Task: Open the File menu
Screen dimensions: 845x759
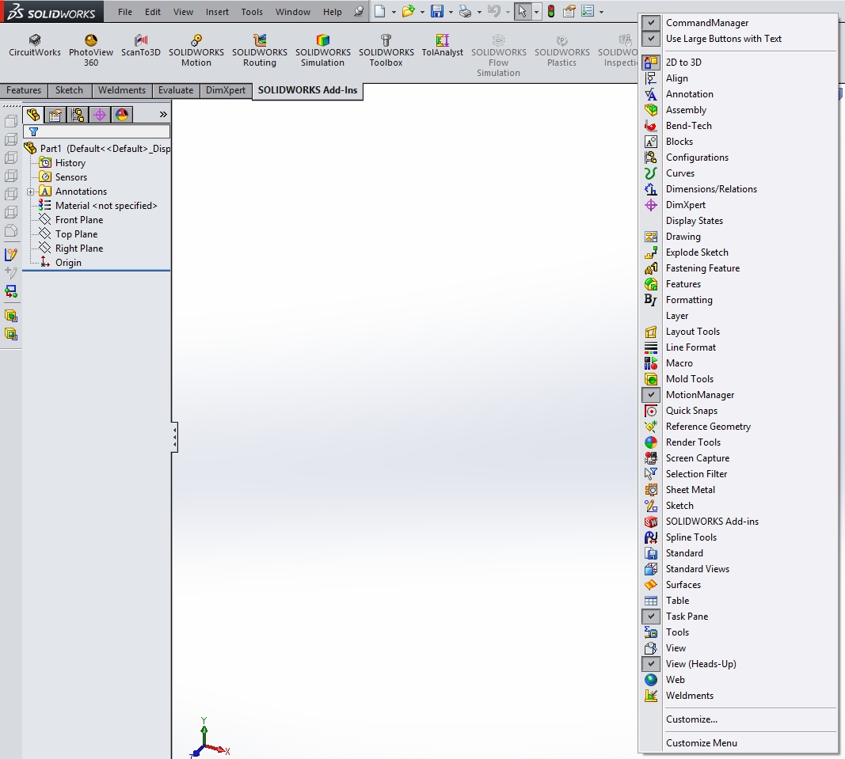Action: tap(125, 12)
